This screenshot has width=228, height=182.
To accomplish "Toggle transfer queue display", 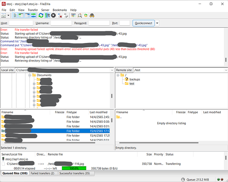I will click(x=33, y=15).
